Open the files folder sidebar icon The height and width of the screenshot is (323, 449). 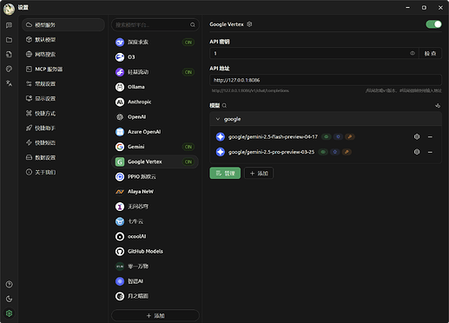point(9,40)
